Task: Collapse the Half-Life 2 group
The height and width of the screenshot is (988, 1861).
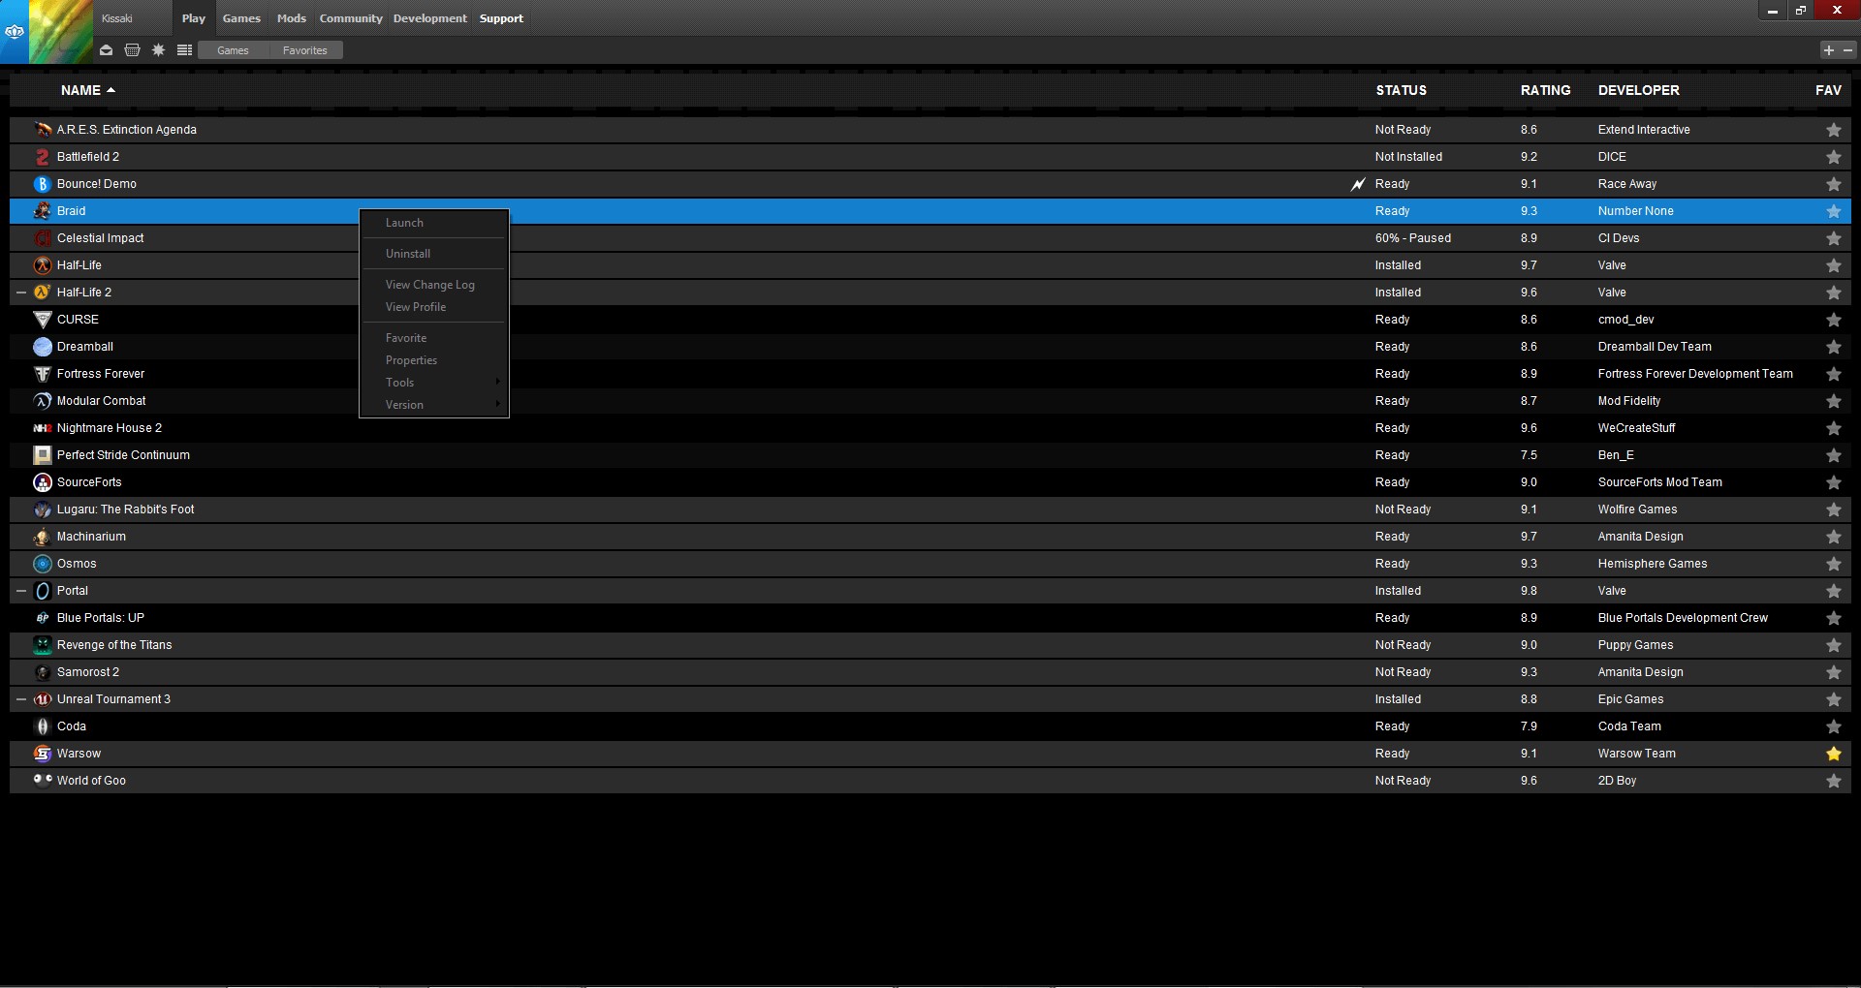Action: 21,293
